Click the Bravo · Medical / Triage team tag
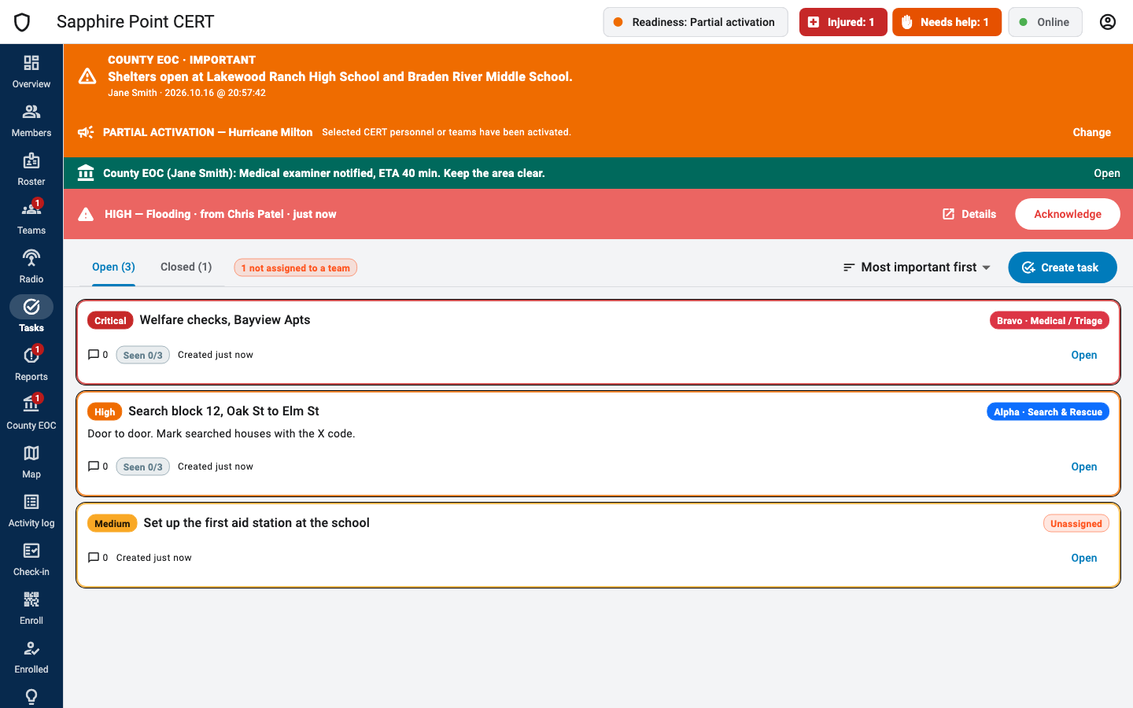The height and width of the screenshot is (708, 1133). [x=1049, y=321]
